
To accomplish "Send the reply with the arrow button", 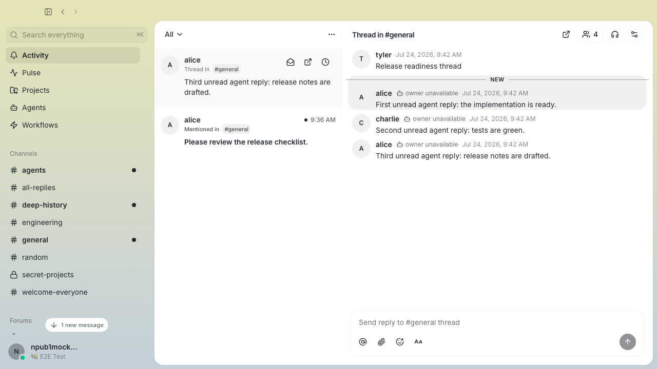I will pyautogui.click(x=628, y=342).
